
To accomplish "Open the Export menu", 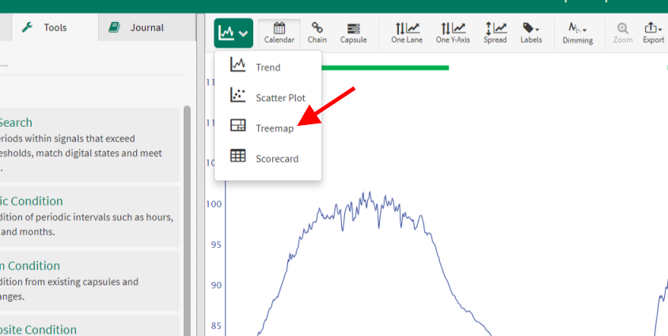I will tap(653, 32).
